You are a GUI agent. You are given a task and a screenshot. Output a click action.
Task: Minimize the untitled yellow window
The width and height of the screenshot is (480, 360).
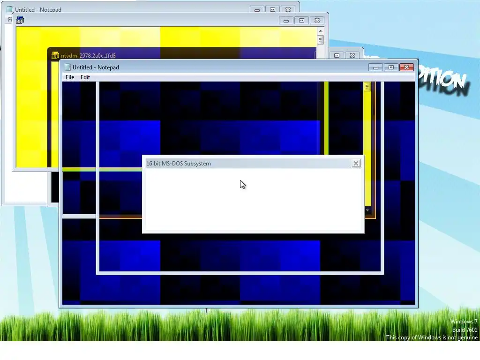[x=286, y=21]
